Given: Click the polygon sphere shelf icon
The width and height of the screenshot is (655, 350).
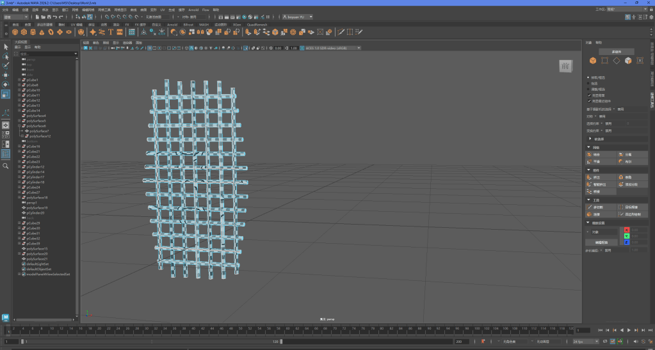Looking at the screenshot, I should 15,31.
